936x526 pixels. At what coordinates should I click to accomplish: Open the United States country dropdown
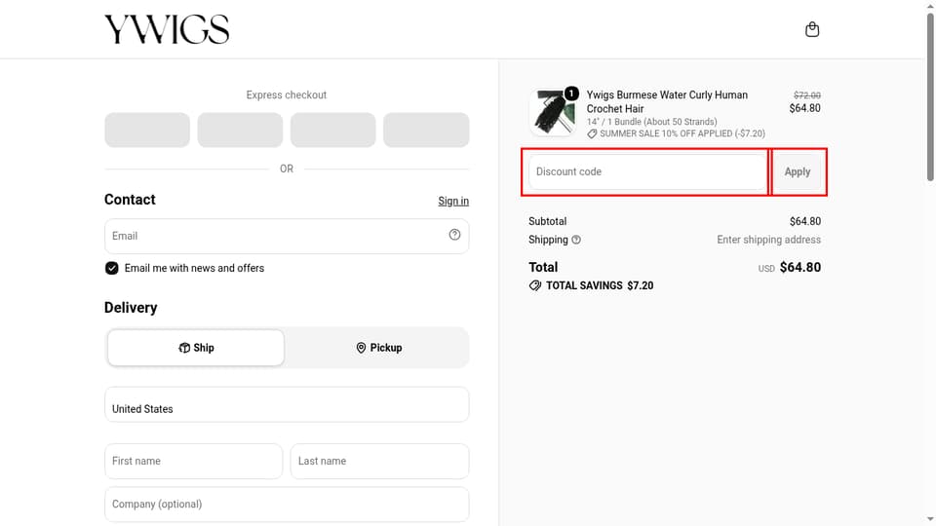tap(287, 404)
